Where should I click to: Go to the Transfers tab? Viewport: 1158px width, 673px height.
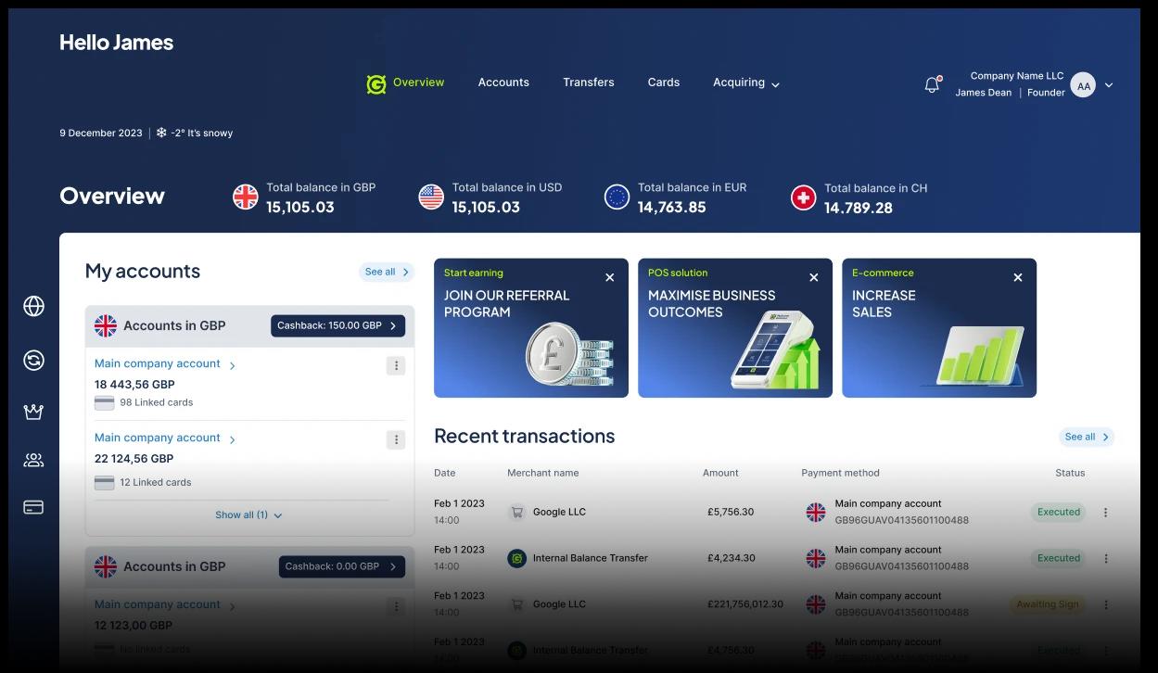tap(588, 83)
